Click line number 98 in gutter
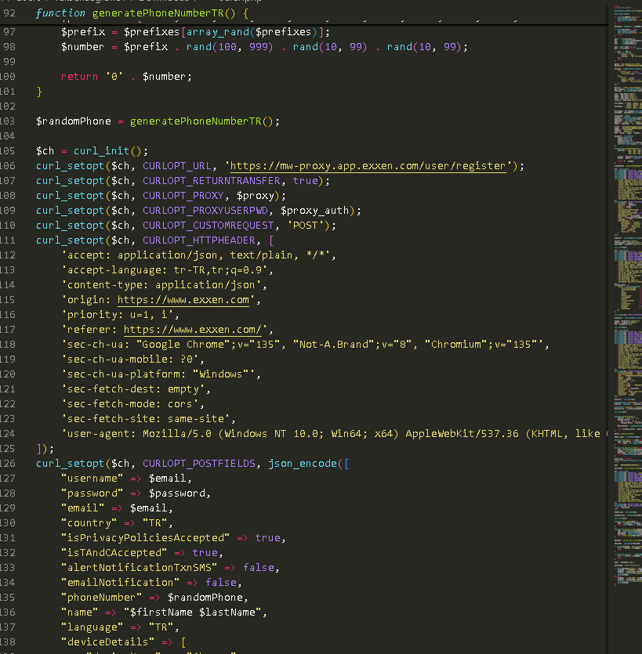 click(x=9, y=47)
